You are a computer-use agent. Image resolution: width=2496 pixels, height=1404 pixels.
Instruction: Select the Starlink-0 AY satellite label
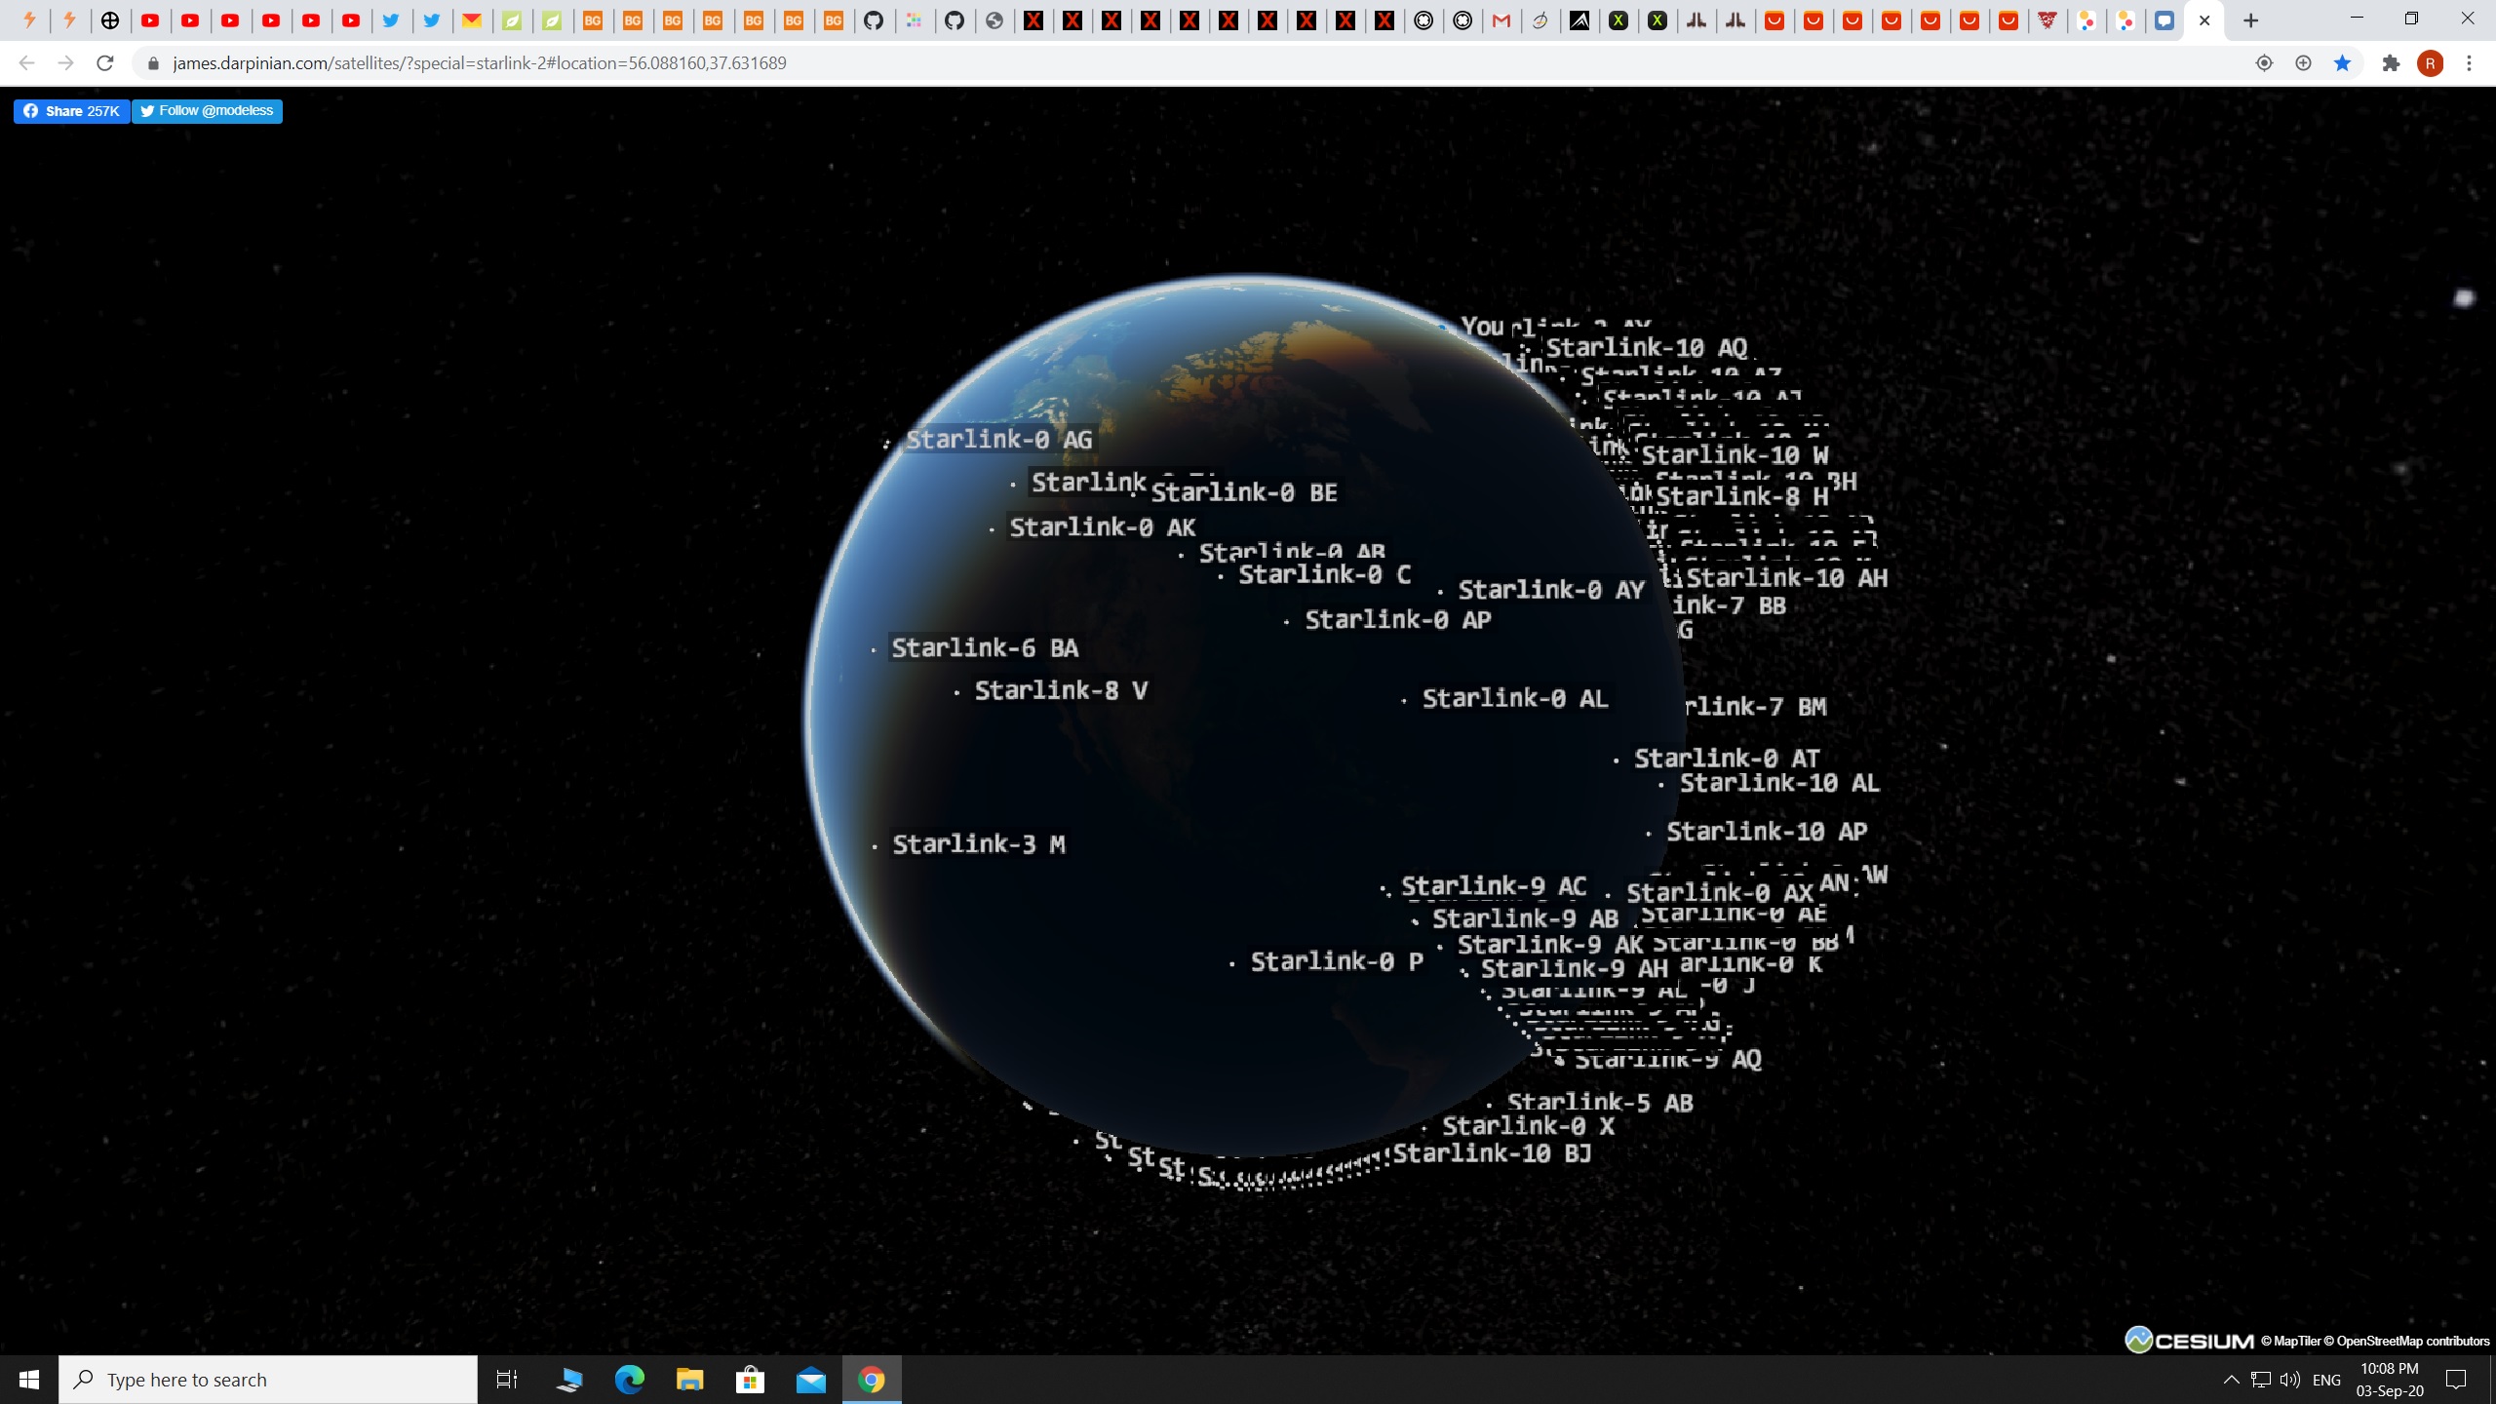click(1551, 590)
